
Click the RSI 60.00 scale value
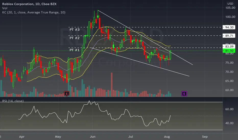(x=229, y=109)
